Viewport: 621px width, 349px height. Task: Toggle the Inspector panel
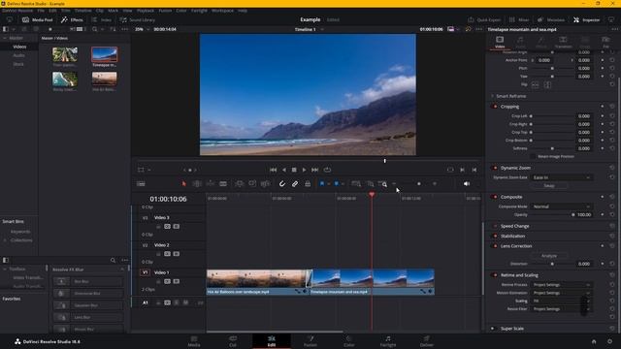click(586, 19)
